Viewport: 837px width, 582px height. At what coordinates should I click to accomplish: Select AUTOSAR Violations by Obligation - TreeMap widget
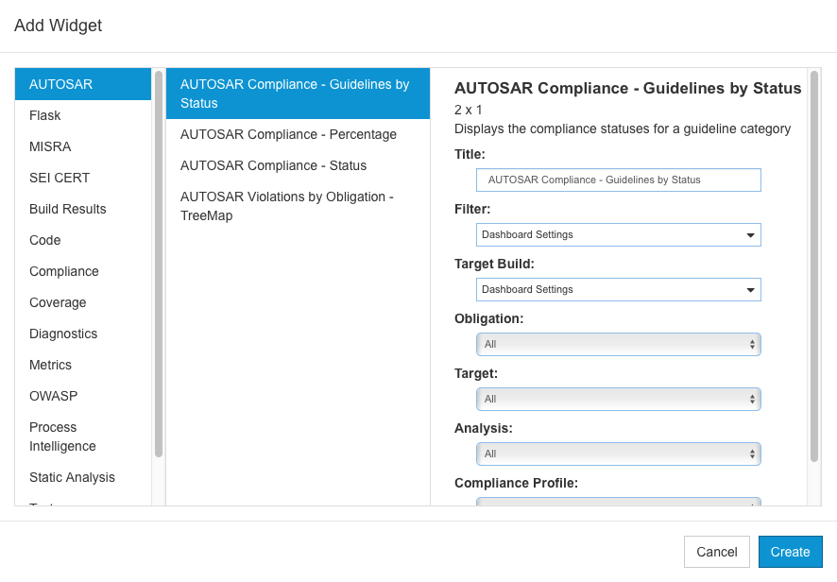298,206
